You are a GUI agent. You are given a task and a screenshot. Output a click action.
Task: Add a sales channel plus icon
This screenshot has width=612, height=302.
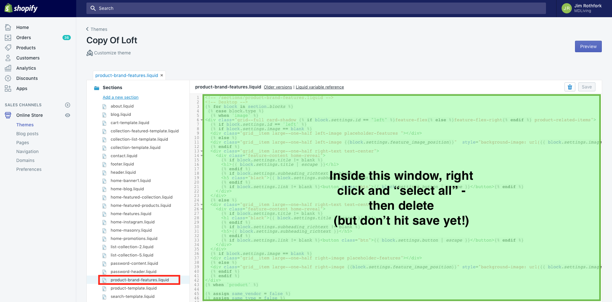click(x=68, y=105)
